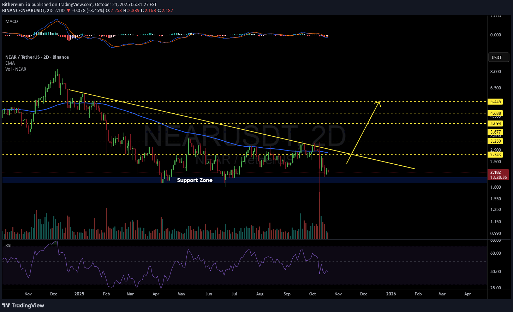Select the 5.445 yellow price label
The width and height of the screenshot is (513, 312).
pos(495,102)
